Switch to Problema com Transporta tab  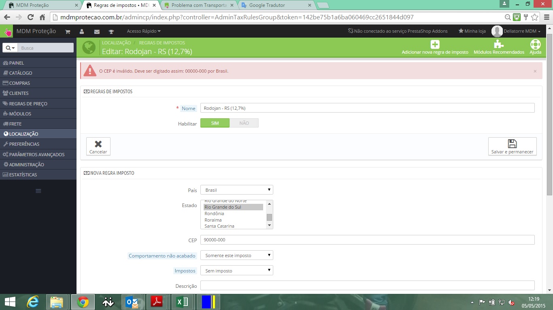click(198, 5)
